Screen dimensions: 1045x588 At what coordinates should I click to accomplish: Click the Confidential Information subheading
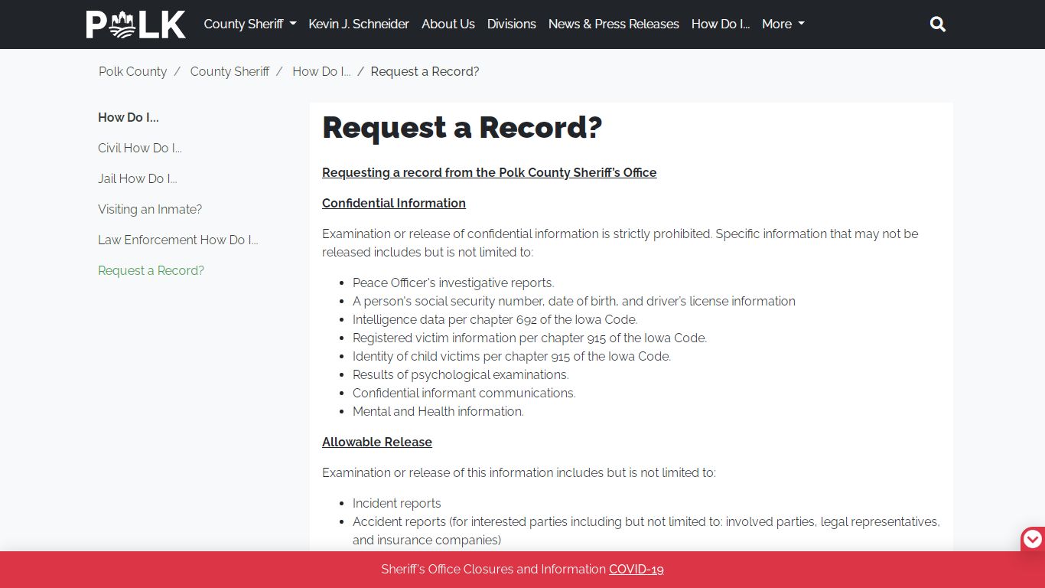click(394, 203)
